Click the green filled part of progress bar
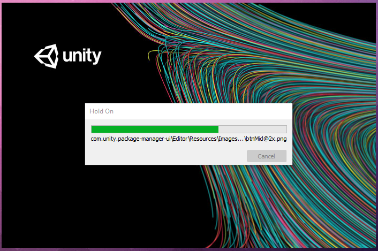 (x=155, y=129)
